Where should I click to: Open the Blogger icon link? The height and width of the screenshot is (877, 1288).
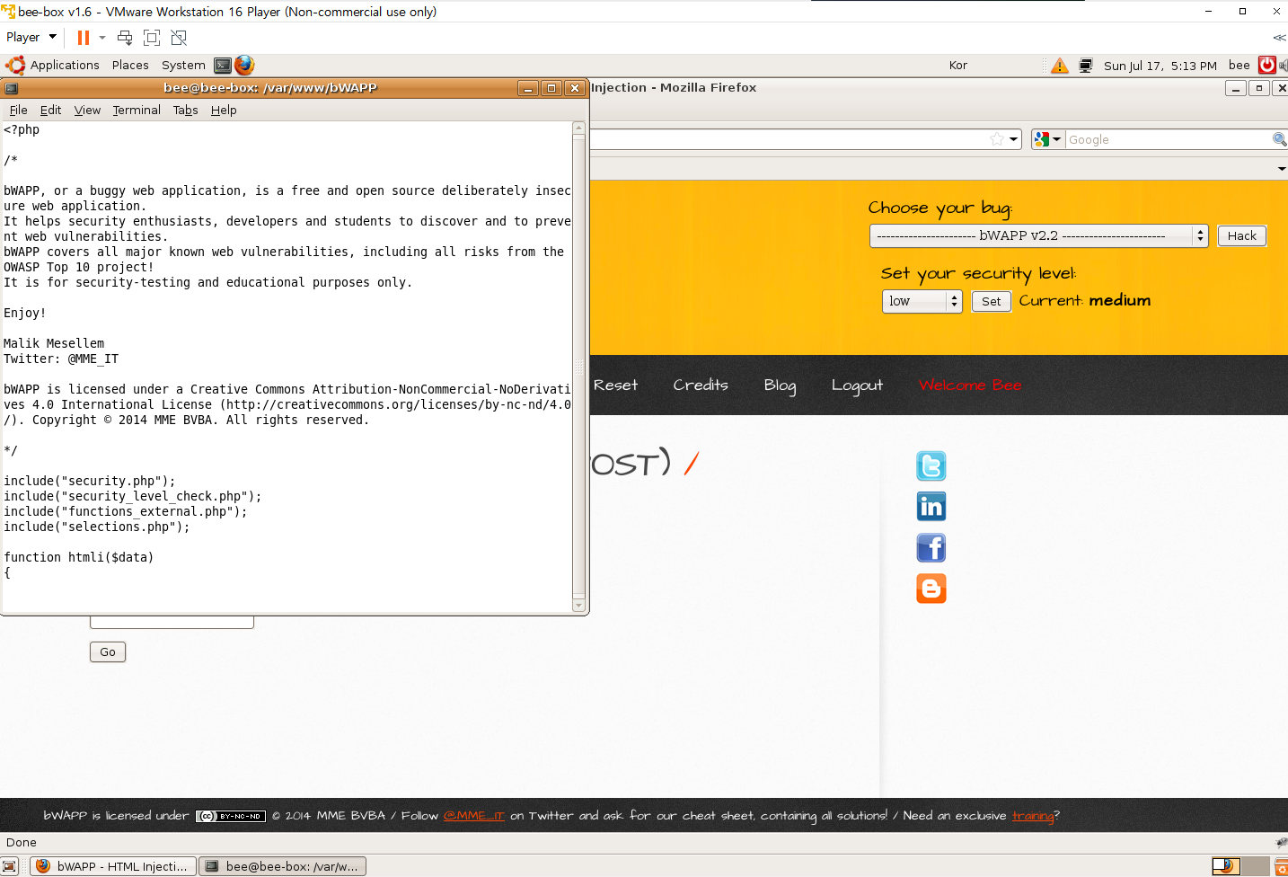pyautogui.click(x=931, y=589)
